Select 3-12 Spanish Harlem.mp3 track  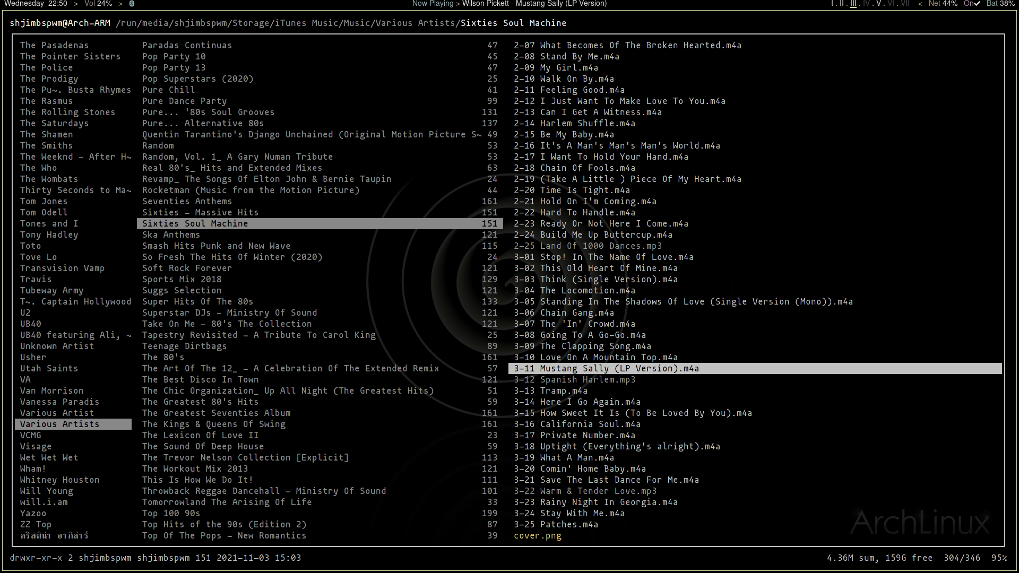tap(574, 379)
